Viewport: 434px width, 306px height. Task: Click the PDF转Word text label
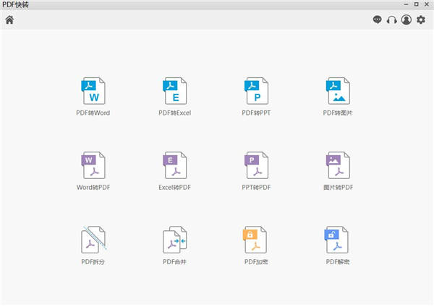point(93,113)
